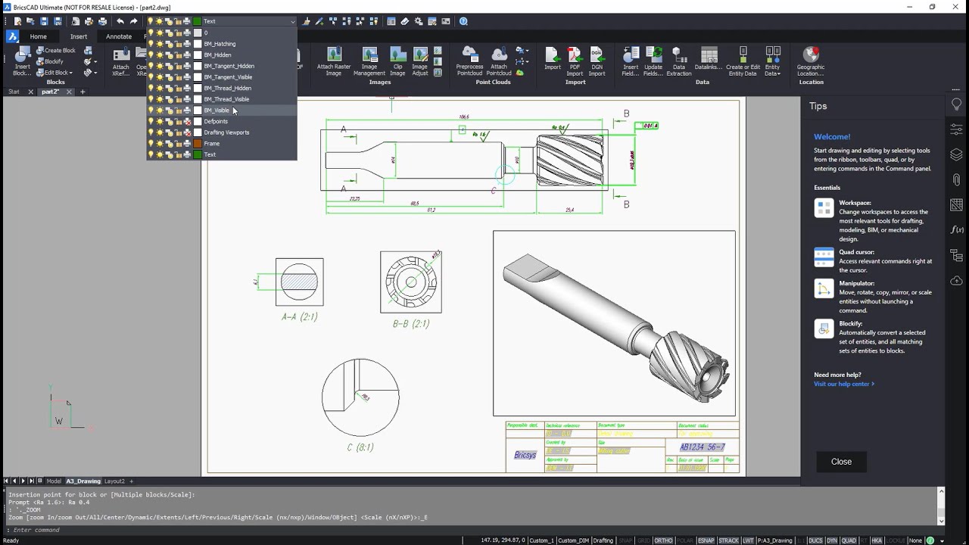Open the Parameters f(x) sidebar icon
The image size is (969, 545).
pos(956,230)
